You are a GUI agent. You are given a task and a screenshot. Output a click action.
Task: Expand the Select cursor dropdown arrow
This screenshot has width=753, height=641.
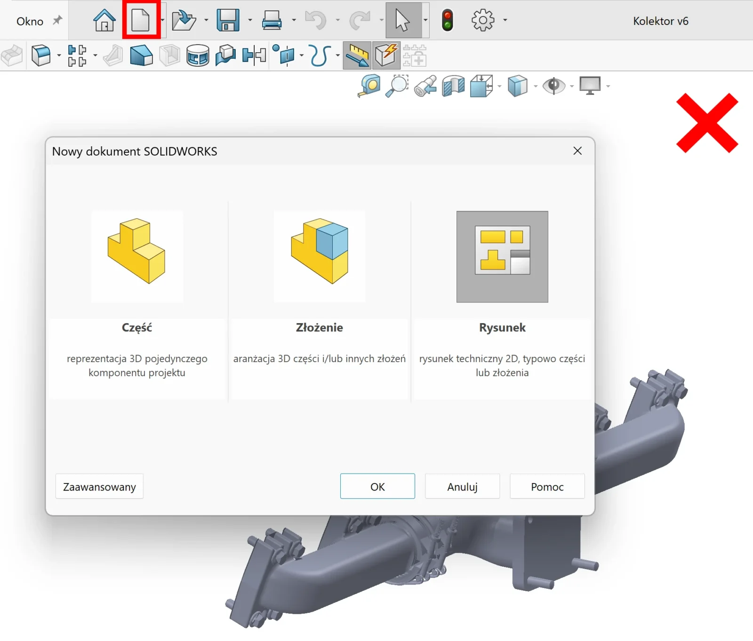(x=425, y=20)
